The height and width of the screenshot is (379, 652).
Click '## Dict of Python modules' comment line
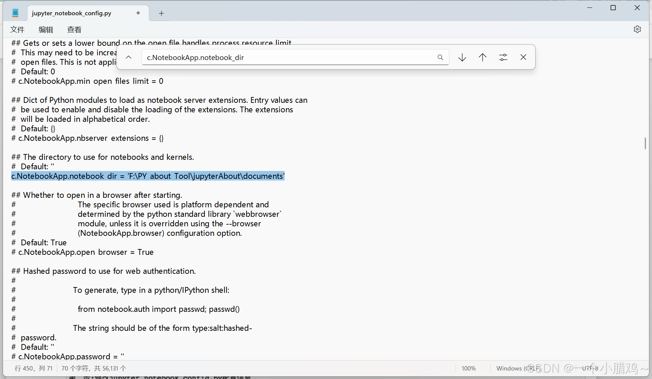pos(159,100)
